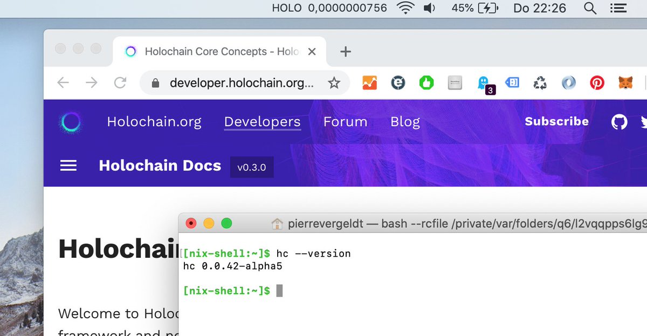This screenshot has width=647, height=336.
Task: Open the gray keyboard-key extension icon
Action: (x=456, y=83)
